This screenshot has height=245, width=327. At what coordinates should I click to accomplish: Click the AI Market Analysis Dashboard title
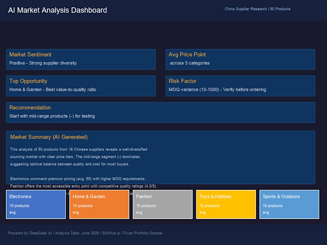pyautogui.click(x=57, y=10)
